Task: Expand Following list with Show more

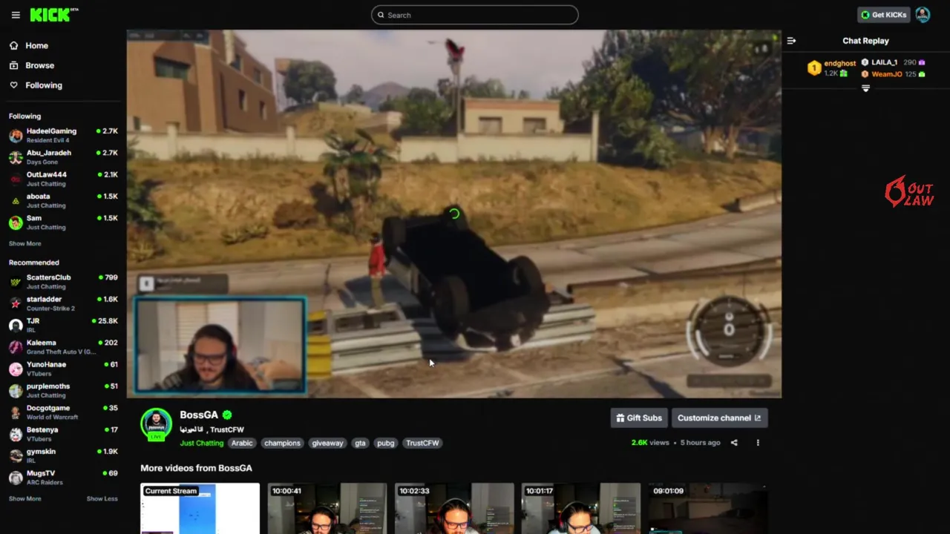Action: (x=25, y=244)
